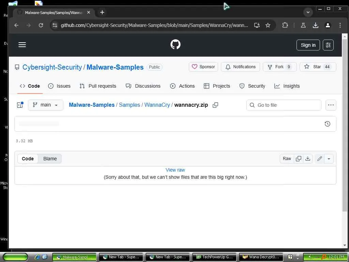Switch to Blame view
The height and width of the screenshot is (262, 349).
(x=50, y=159)
